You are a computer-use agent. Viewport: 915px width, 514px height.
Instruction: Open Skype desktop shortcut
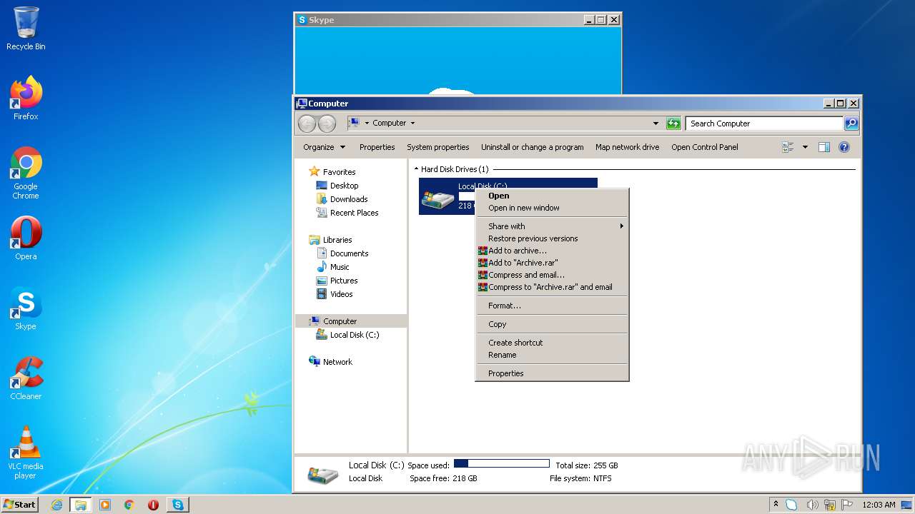click(26, 308)
